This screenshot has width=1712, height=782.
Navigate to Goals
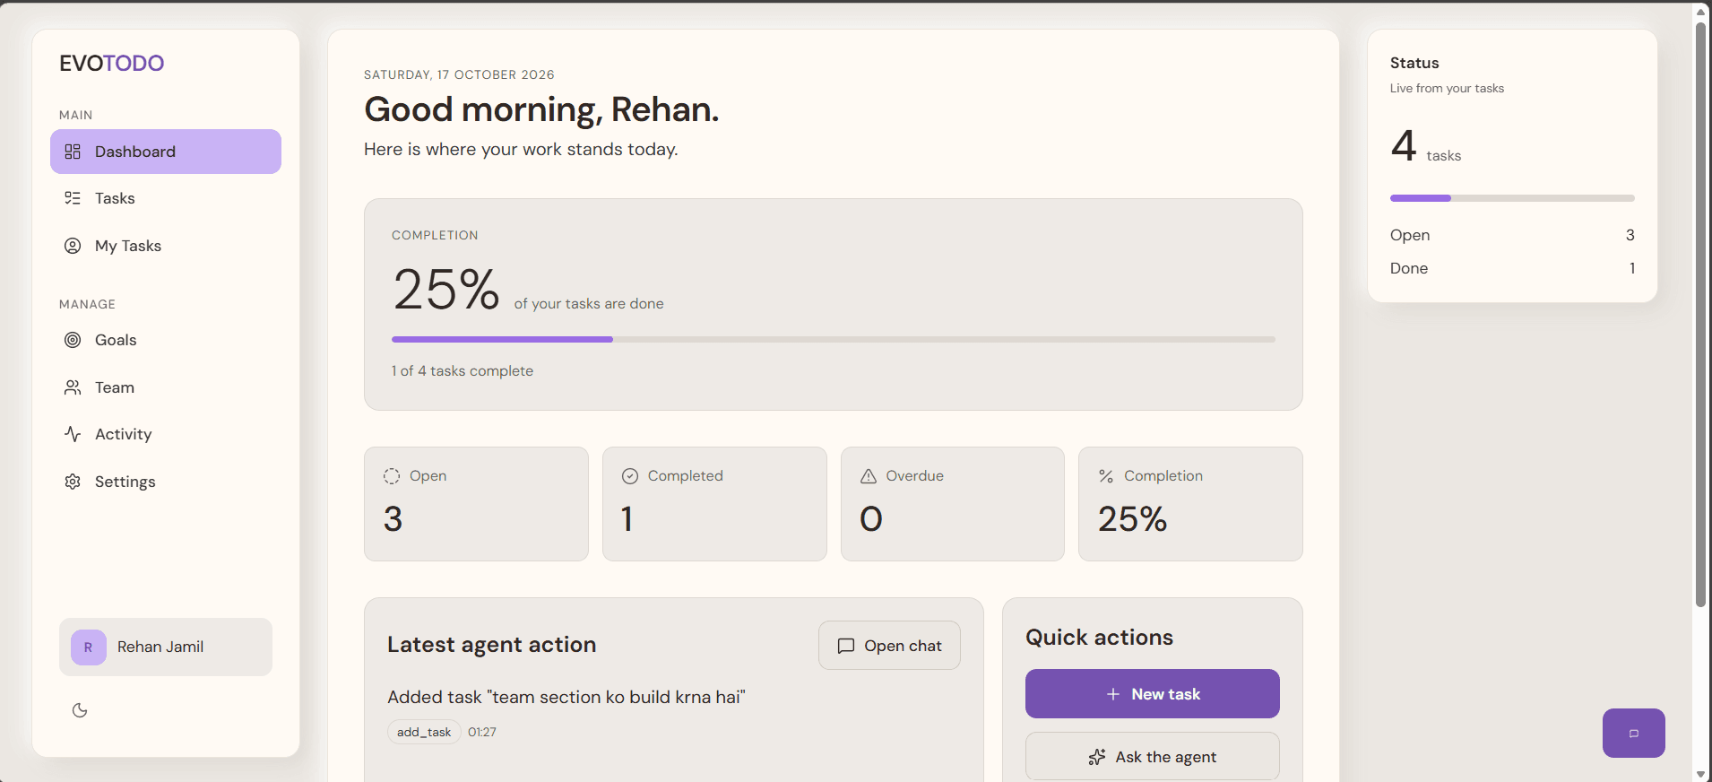pyautogui.click(x=166, y=340)
